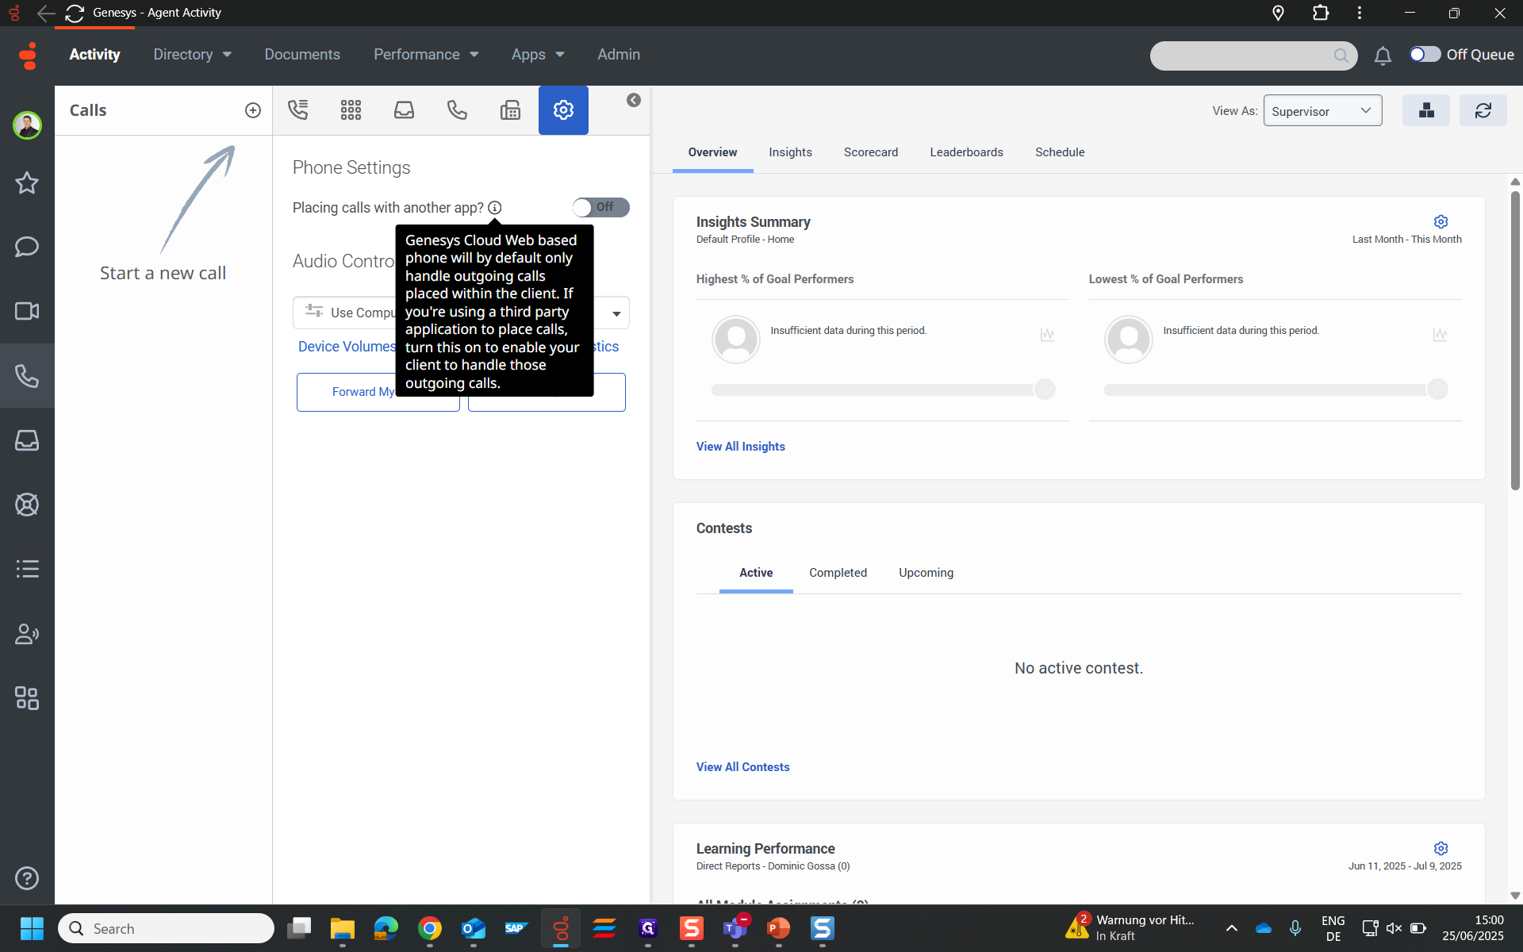Viewport: 1523px width, 952px height.
Task: Open Favorites star in sidebar
Action: pyautogui.click(x=27, y=183)
